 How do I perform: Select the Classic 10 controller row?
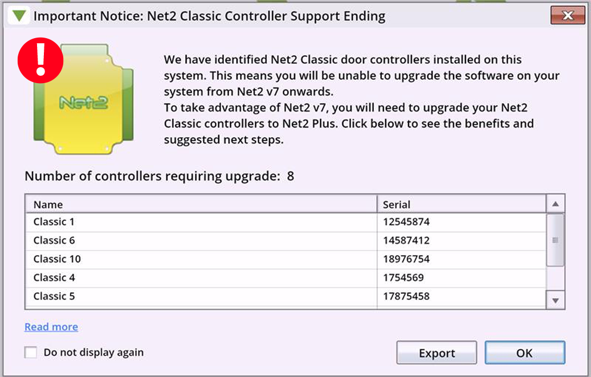[286, 259]
